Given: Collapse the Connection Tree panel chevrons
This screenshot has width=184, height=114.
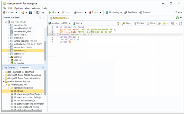Looking at the screenshot, I should point(44,17).
